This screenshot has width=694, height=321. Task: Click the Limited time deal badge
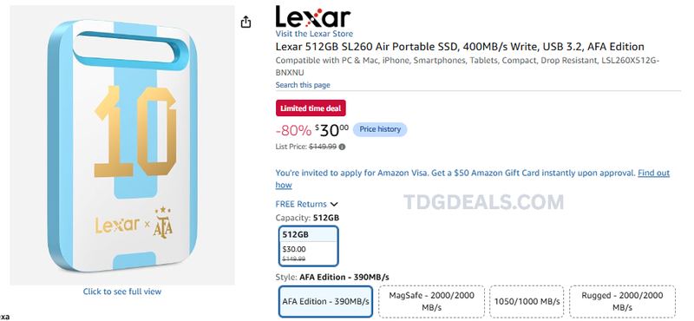click(311, 108)
